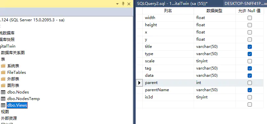Click the title column name cell
267x124 pixels.
tap(168, 47)
